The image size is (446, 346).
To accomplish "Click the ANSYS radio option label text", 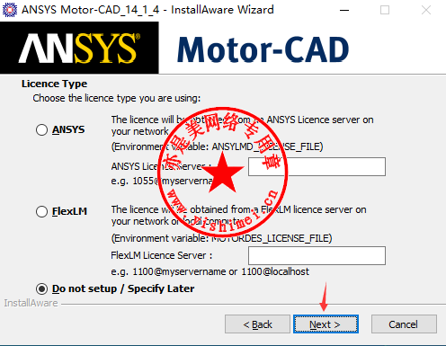I will tap(68, 129).
